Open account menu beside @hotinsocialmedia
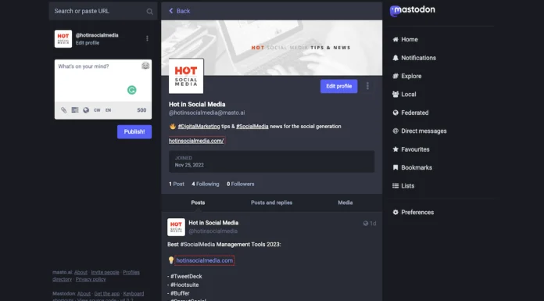Screen dimensions: 544x301 pos(147,38)
